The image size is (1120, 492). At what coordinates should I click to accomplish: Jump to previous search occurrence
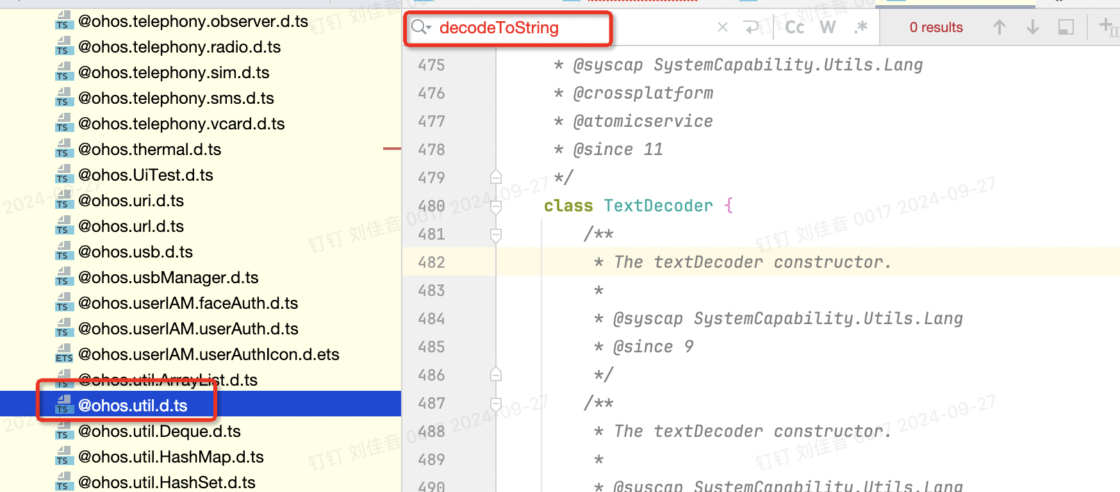(1000, 27)
